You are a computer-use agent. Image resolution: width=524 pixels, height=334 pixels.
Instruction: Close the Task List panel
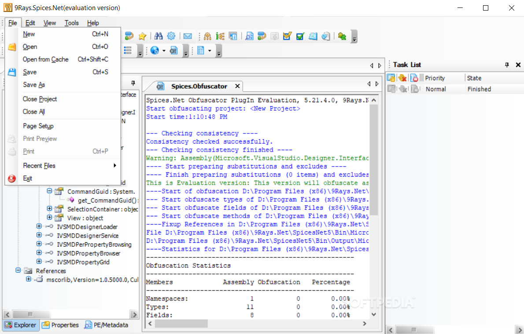(518, 65)
